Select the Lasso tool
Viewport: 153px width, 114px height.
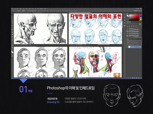(x=12, y=18)
